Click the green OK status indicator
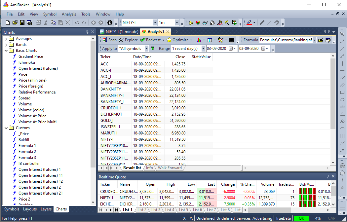Screen dimensions: 347x222 tap(301, 218)
